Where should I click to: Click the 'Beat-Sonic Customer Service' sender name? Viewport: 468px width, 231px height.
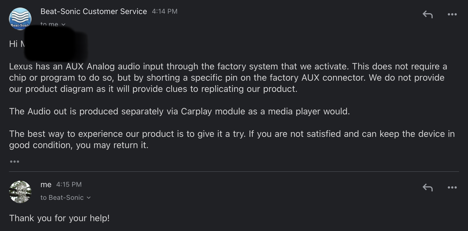coord(94,11)
